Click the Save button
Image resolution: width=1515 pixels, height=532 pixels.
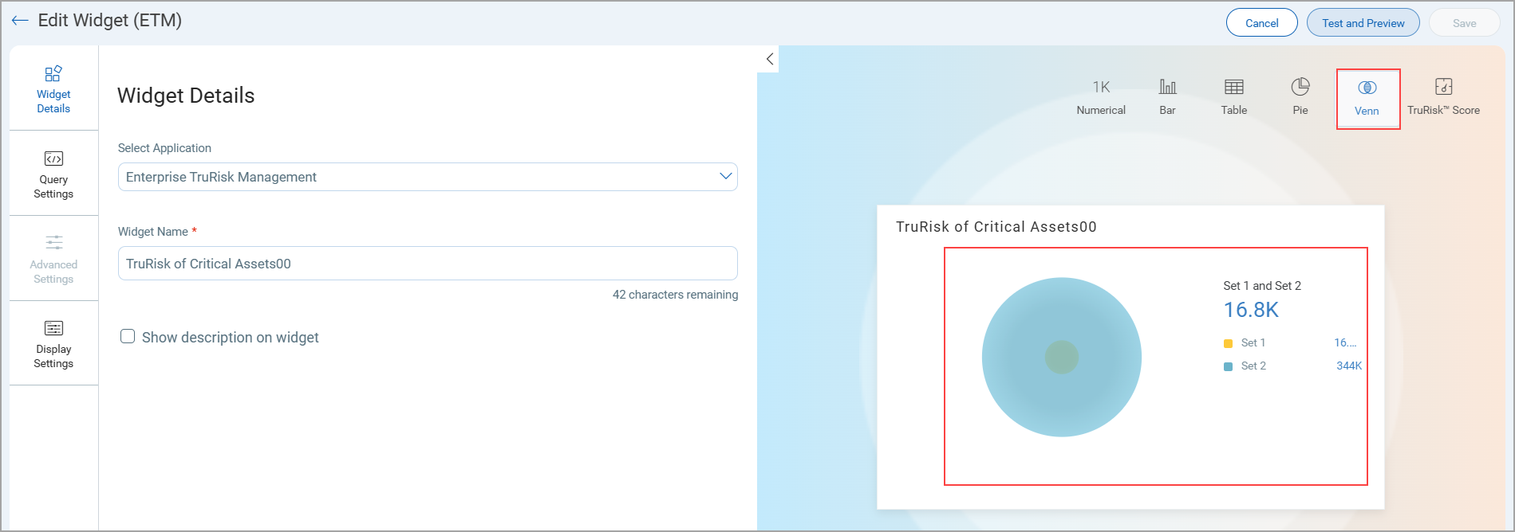1464,22
